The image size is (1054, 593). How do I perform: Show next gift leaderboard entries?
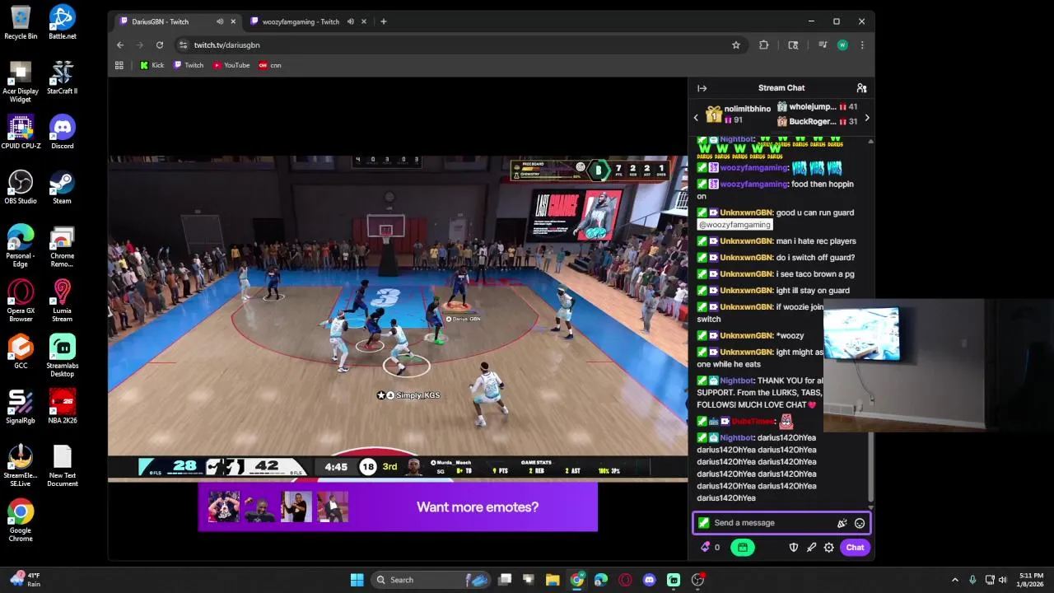(866, 118)
